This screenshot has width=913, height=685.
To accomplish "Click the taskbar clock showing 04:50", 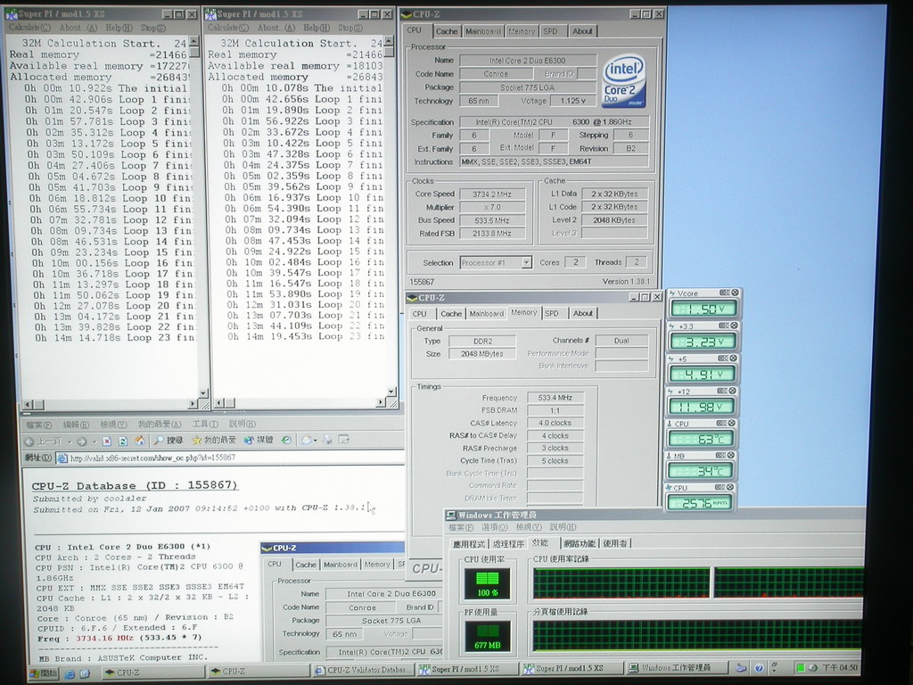I will click(x=840, y=667).
